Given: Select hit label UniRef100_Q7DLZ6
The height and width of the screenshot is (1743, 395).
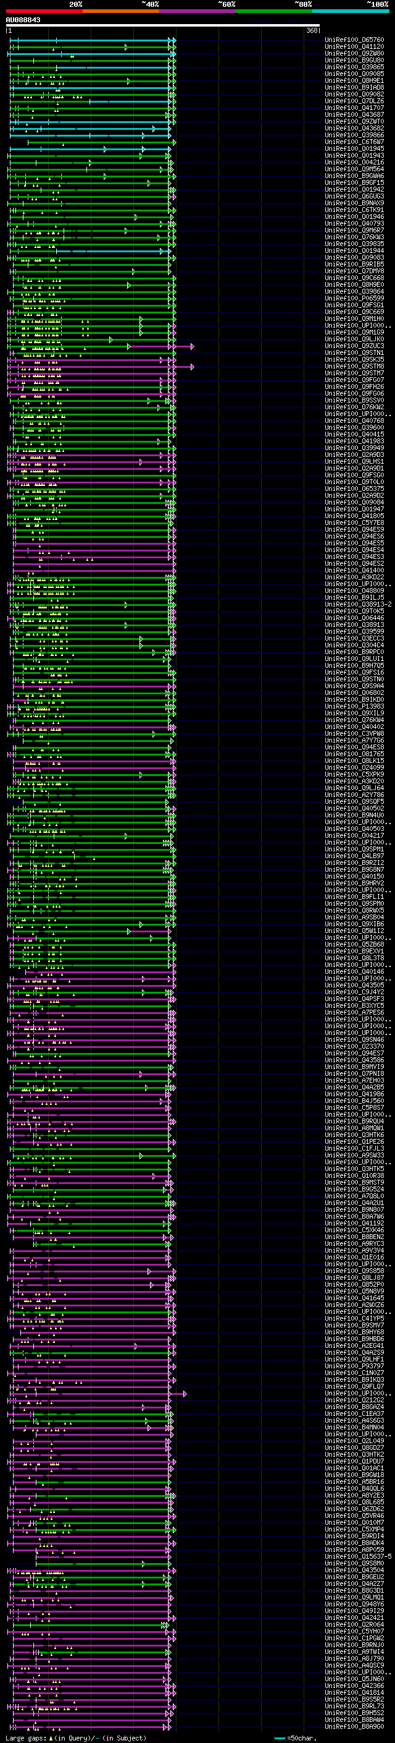Looking at the screenshot, I should pyautogui.click(x=354, y=101).
